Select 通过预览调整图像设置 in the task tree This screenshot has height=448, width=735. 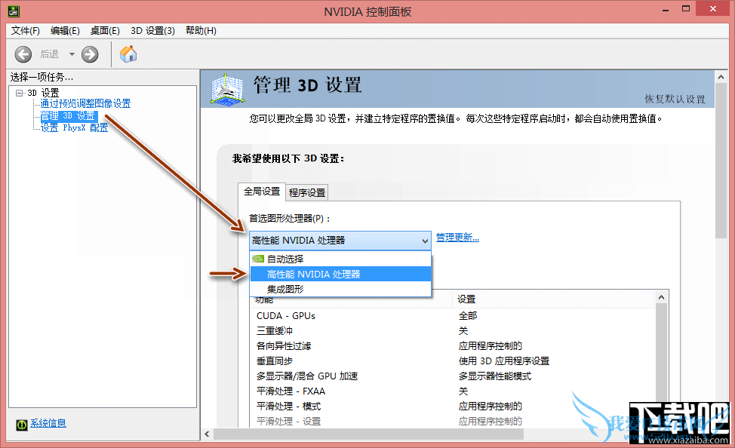click(x=85, y=103)
